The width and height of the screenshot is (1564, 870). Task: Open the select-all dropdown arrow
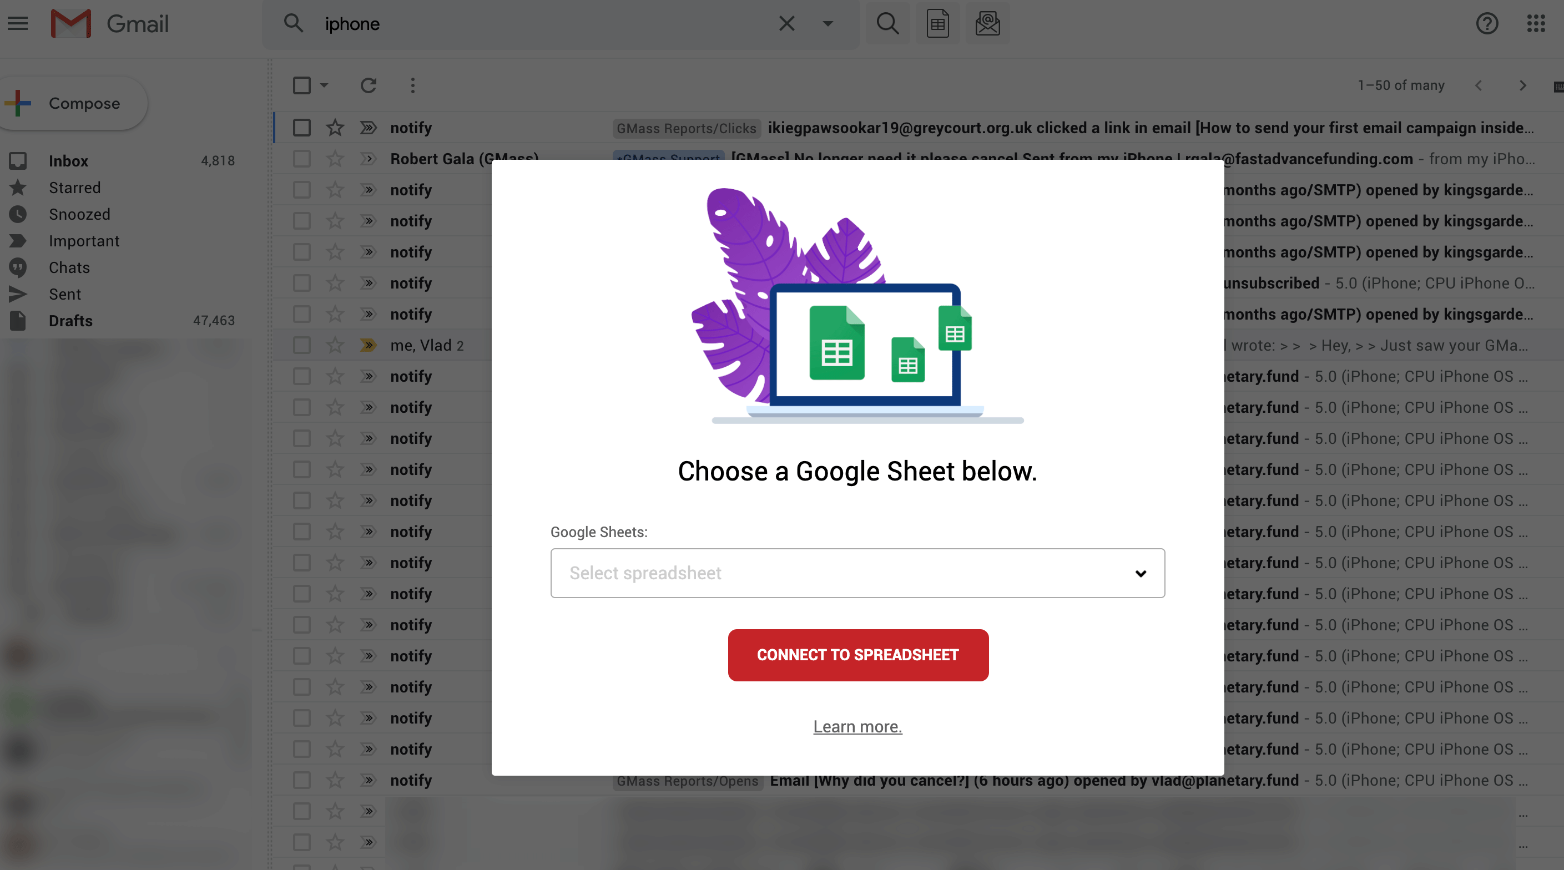324,85
